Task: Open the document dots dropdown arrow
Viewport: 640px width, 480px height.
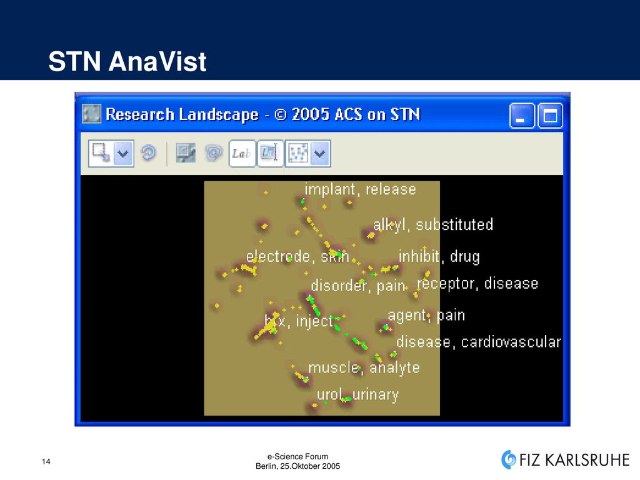Action: pyautogui.click(x=321, y=154)
